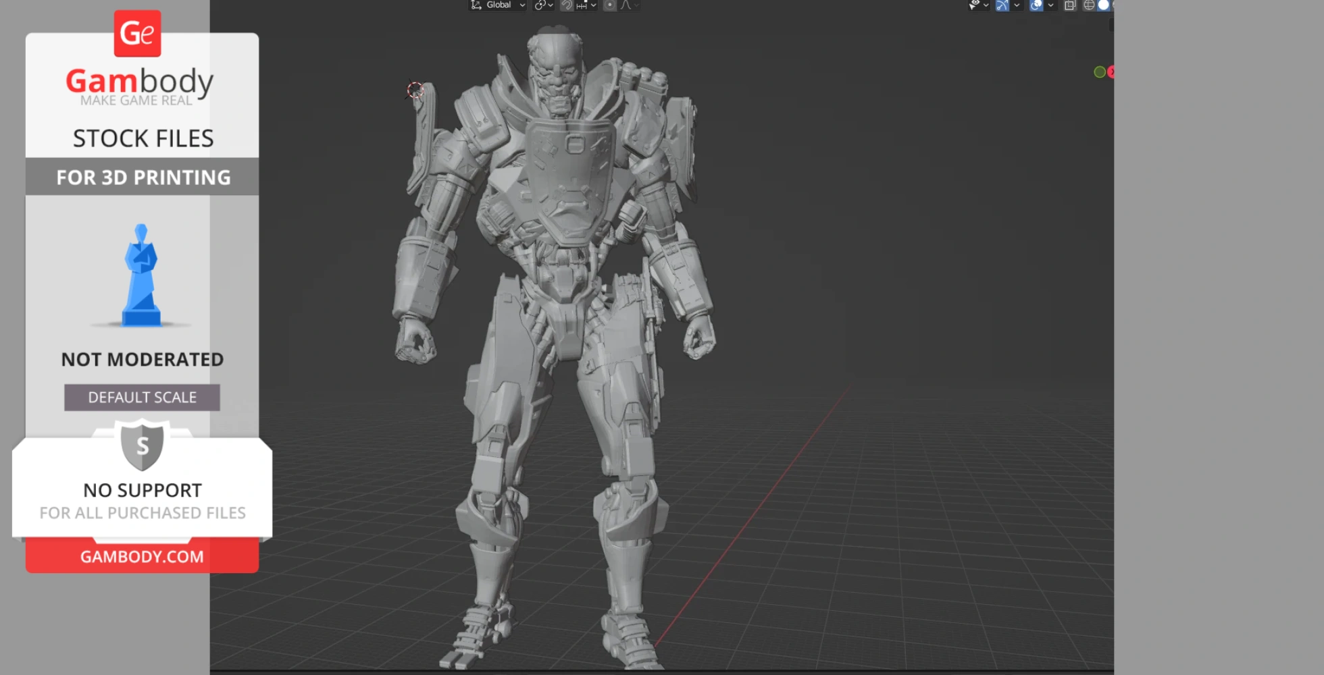This screenshot has height=675, width=1324.
Task: Open the snapping settings dropdown
Action: (592, 5)
